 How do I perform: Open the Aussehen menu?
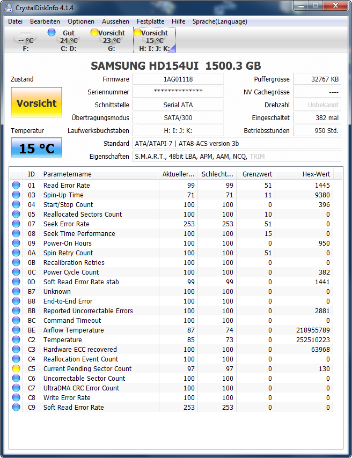coord(115,21)
